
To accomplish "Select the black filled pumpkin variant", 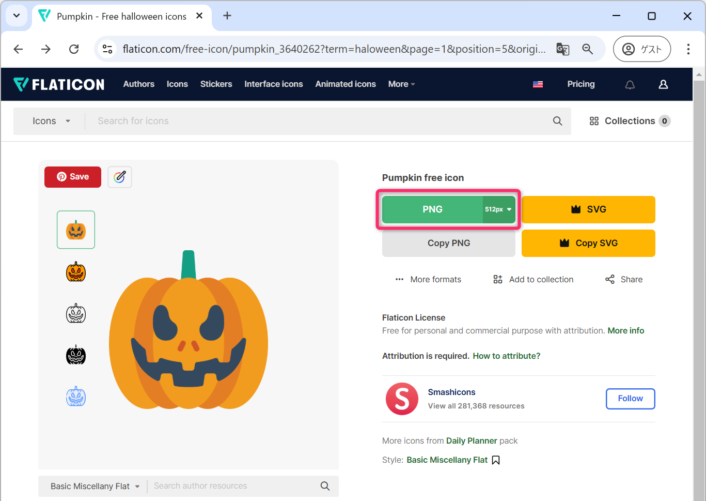I will (76, 355).
